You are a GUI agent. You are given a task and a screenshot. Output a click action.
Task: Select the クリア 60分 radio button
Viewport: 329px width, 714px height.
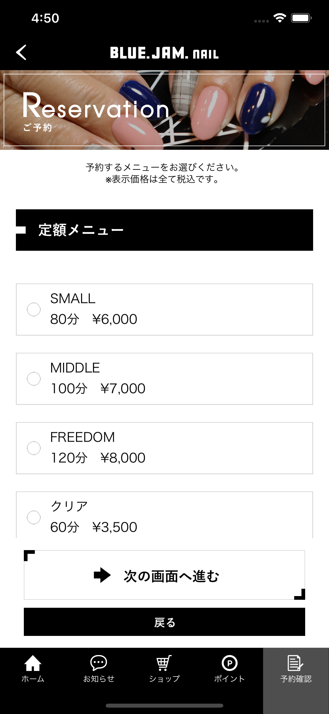(34, 517)
